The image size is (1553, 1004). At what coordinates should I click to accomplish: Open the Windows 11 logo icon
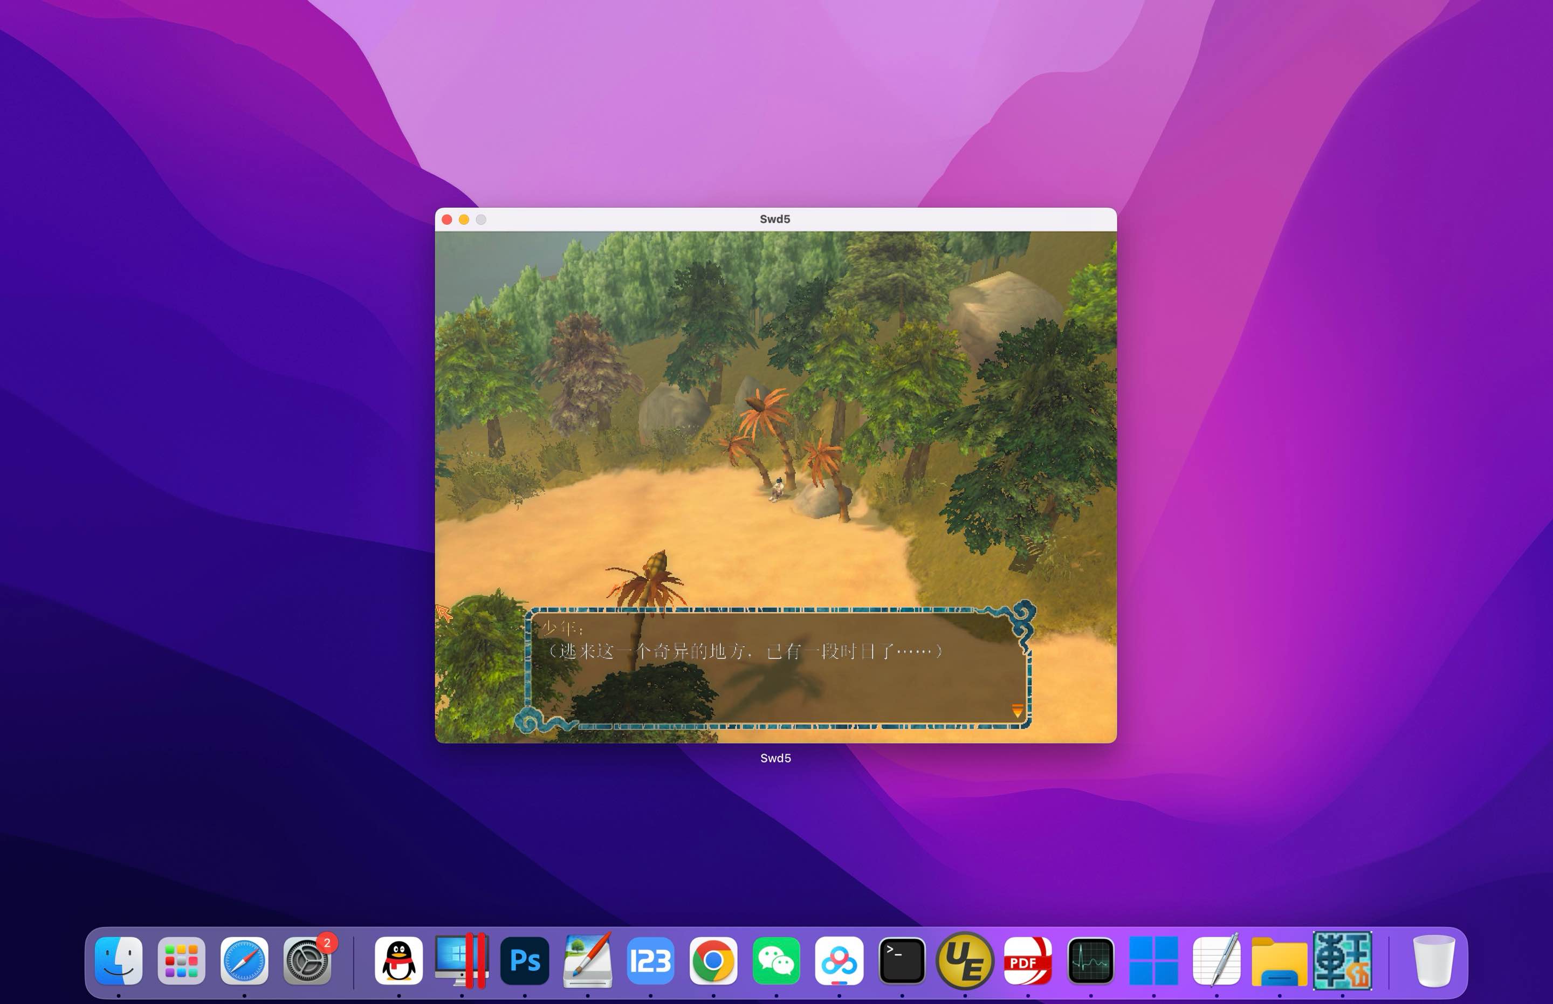pyautogui.click(x=1153, y=960)
